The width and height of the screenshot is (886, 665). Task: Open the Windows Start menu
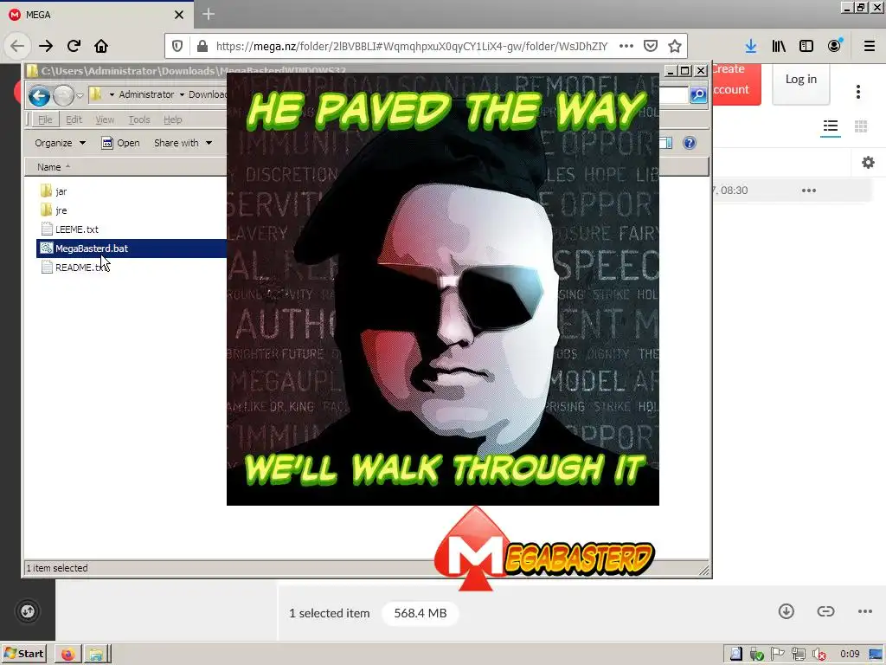(23, 654)
